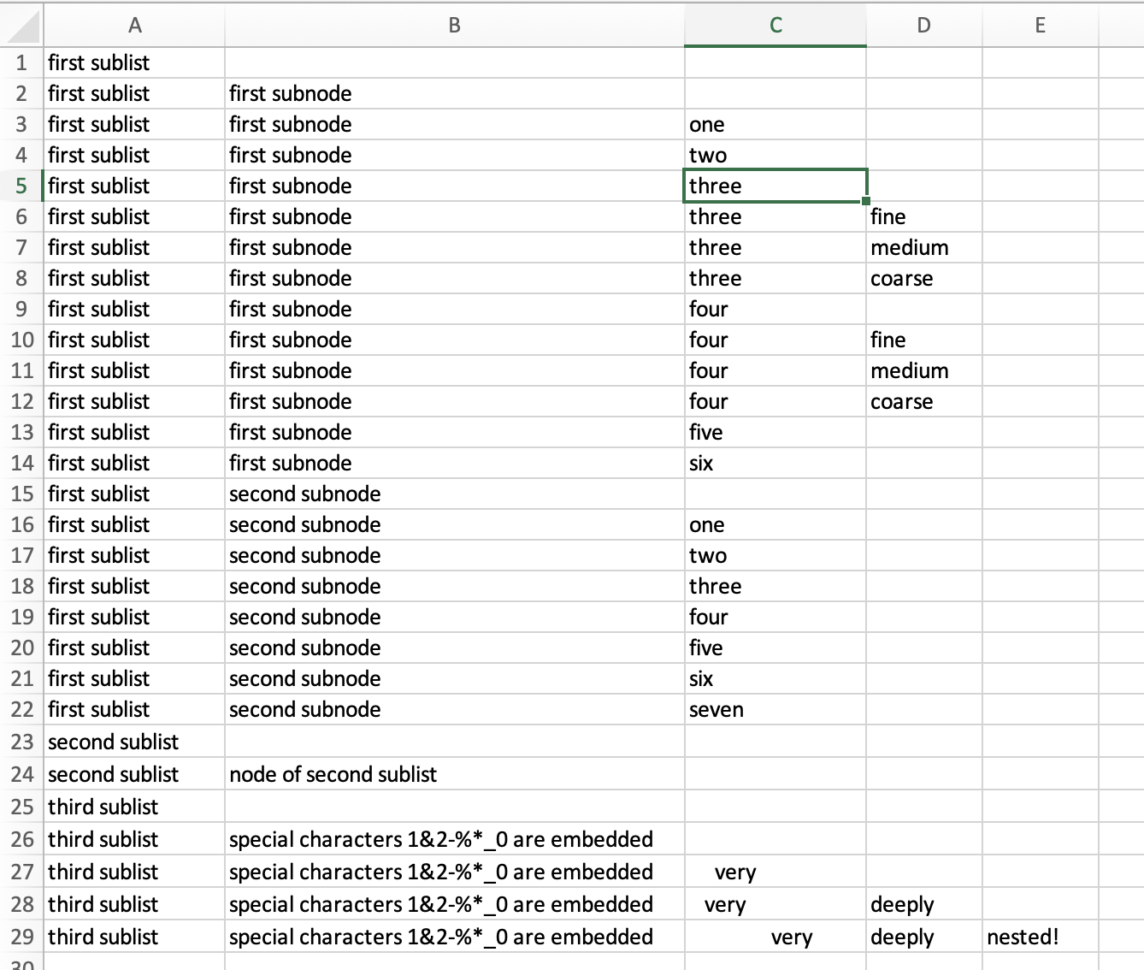
Task: Select row 15 header
Action: click(x=21, y=494)
